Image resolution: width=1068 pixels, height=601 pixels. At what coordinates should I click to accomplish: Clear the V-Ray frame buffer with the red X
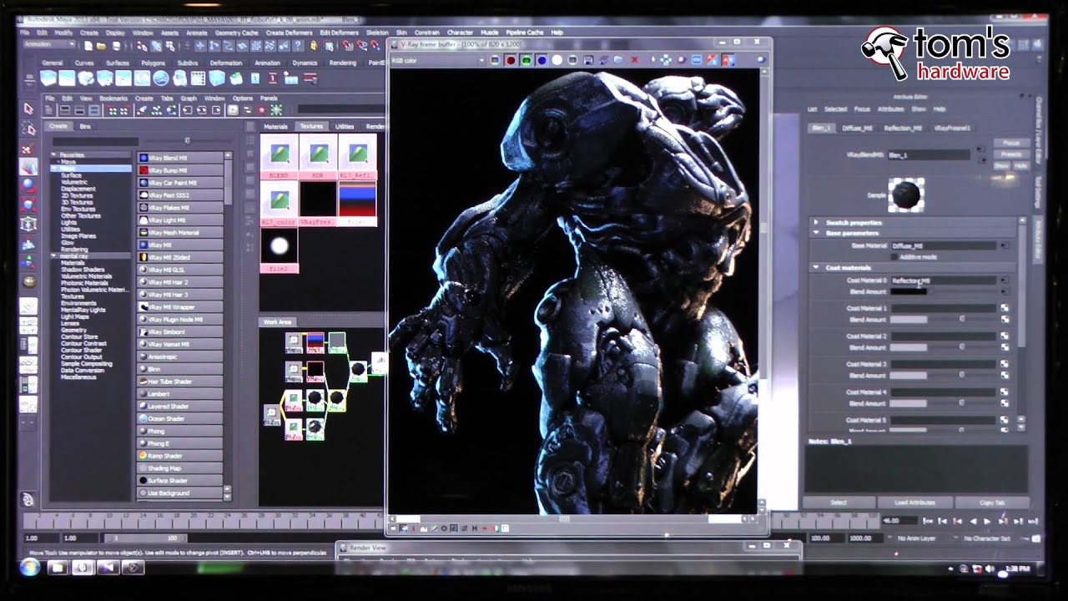pos(635,60)
